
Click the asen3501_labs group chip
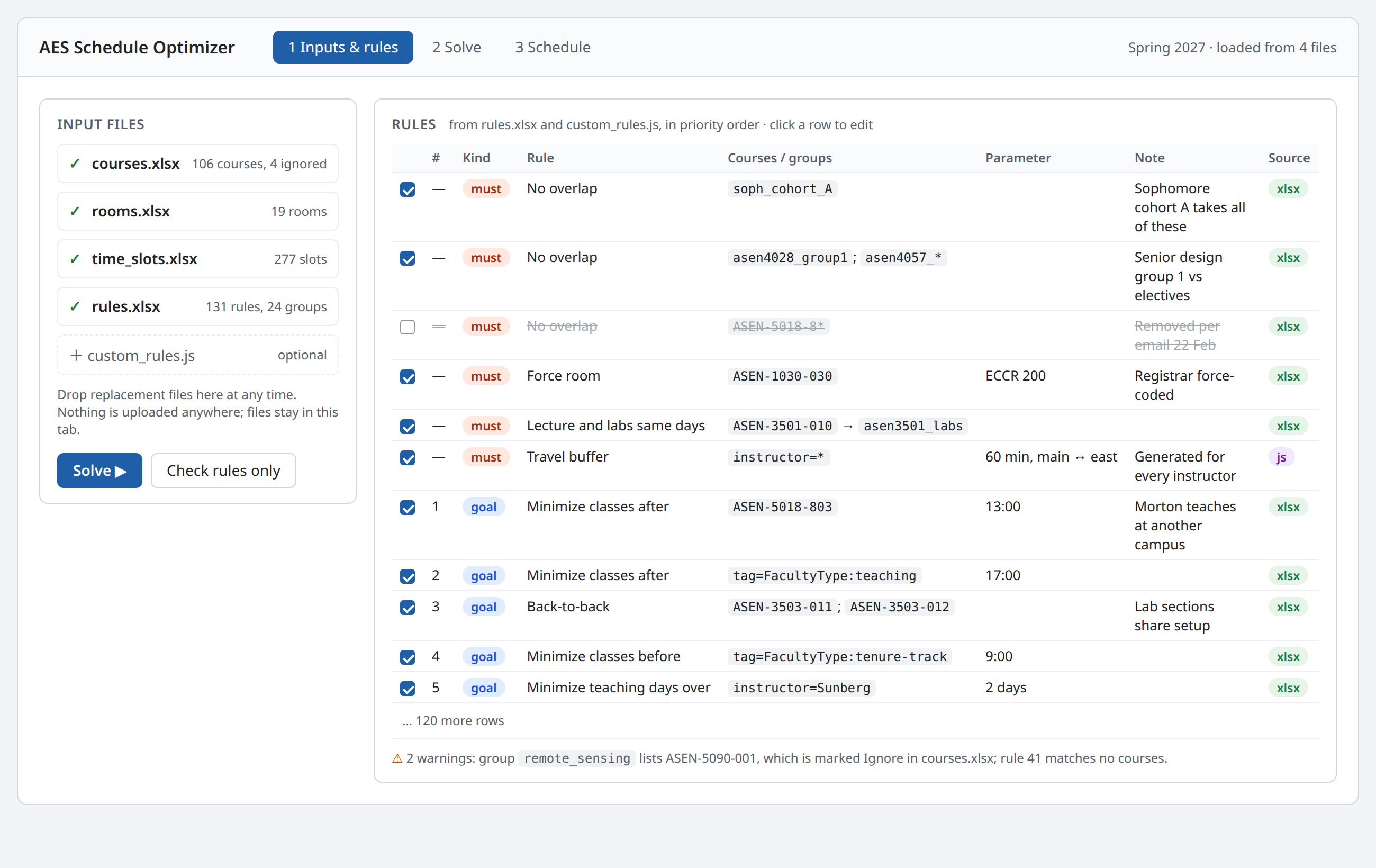pos(912,426)
